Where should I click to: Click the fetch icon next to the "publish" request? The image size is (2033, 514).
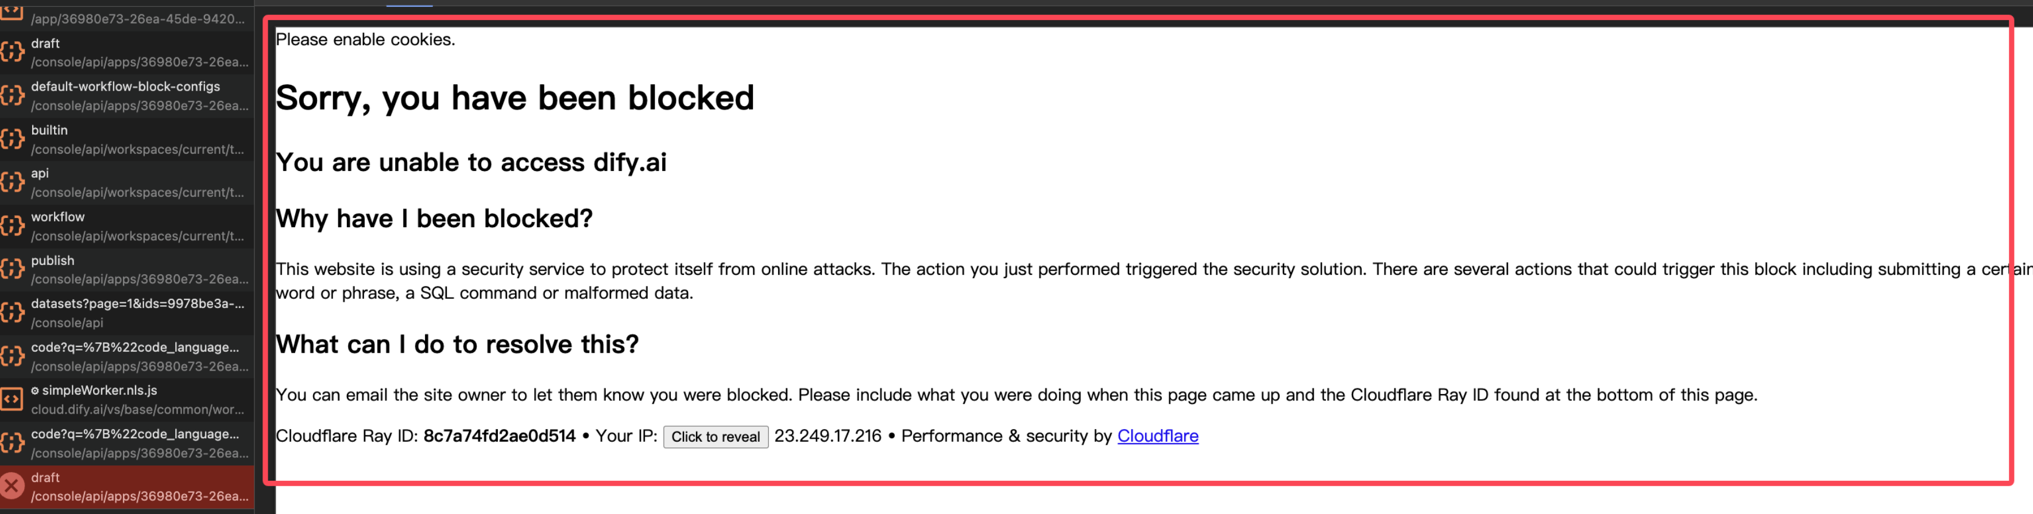pyautogui.click(x=13, y=270)
